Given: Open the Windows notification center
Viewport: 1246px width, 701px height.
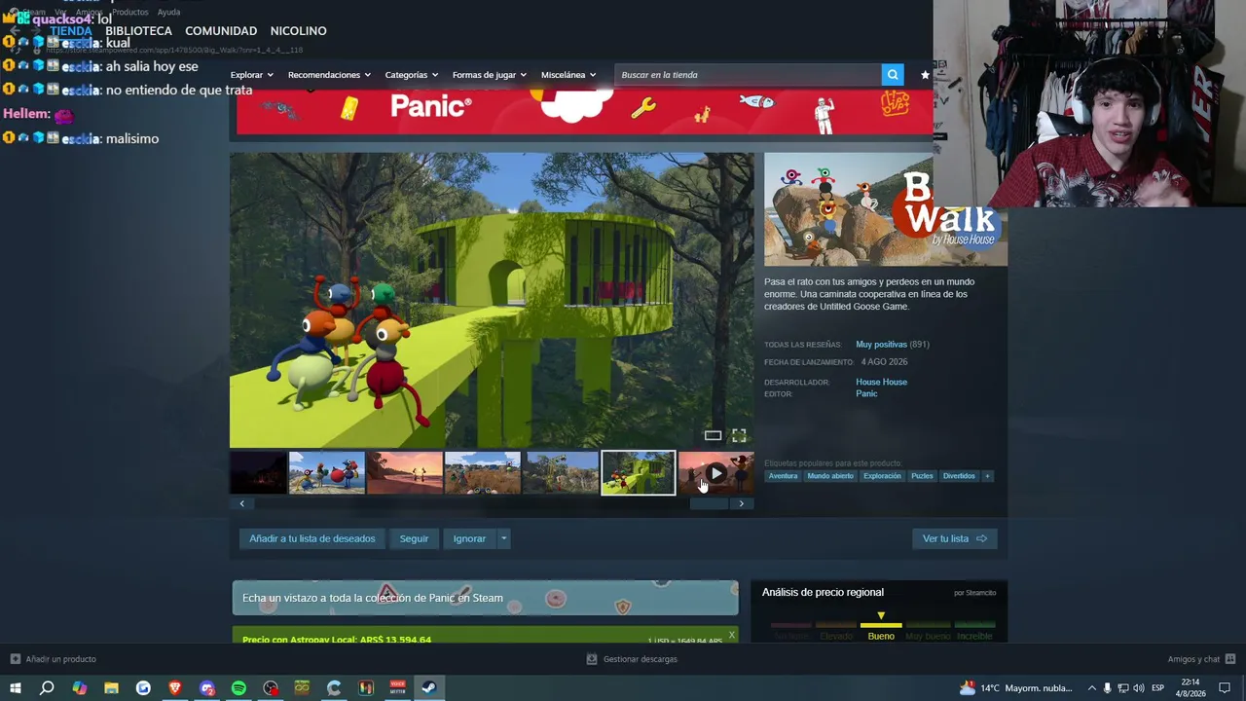Looking at the screenshot, I should (x=1225, y=688).
